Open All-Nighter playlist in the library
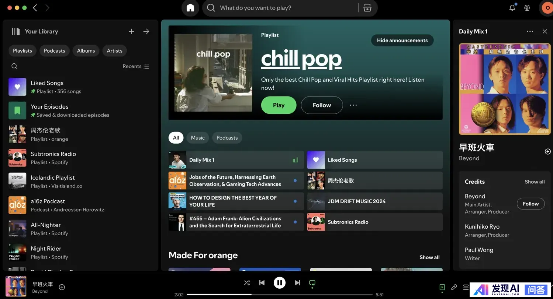 pos(80,229)
